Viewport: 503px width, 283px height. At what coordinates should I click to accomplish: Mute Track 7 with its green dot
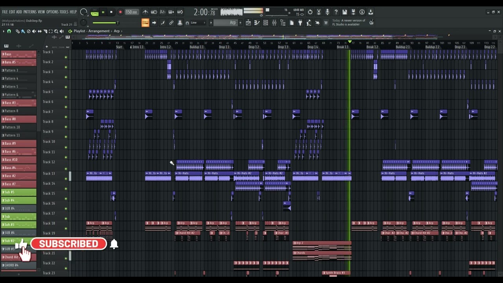tap(66, 117)
